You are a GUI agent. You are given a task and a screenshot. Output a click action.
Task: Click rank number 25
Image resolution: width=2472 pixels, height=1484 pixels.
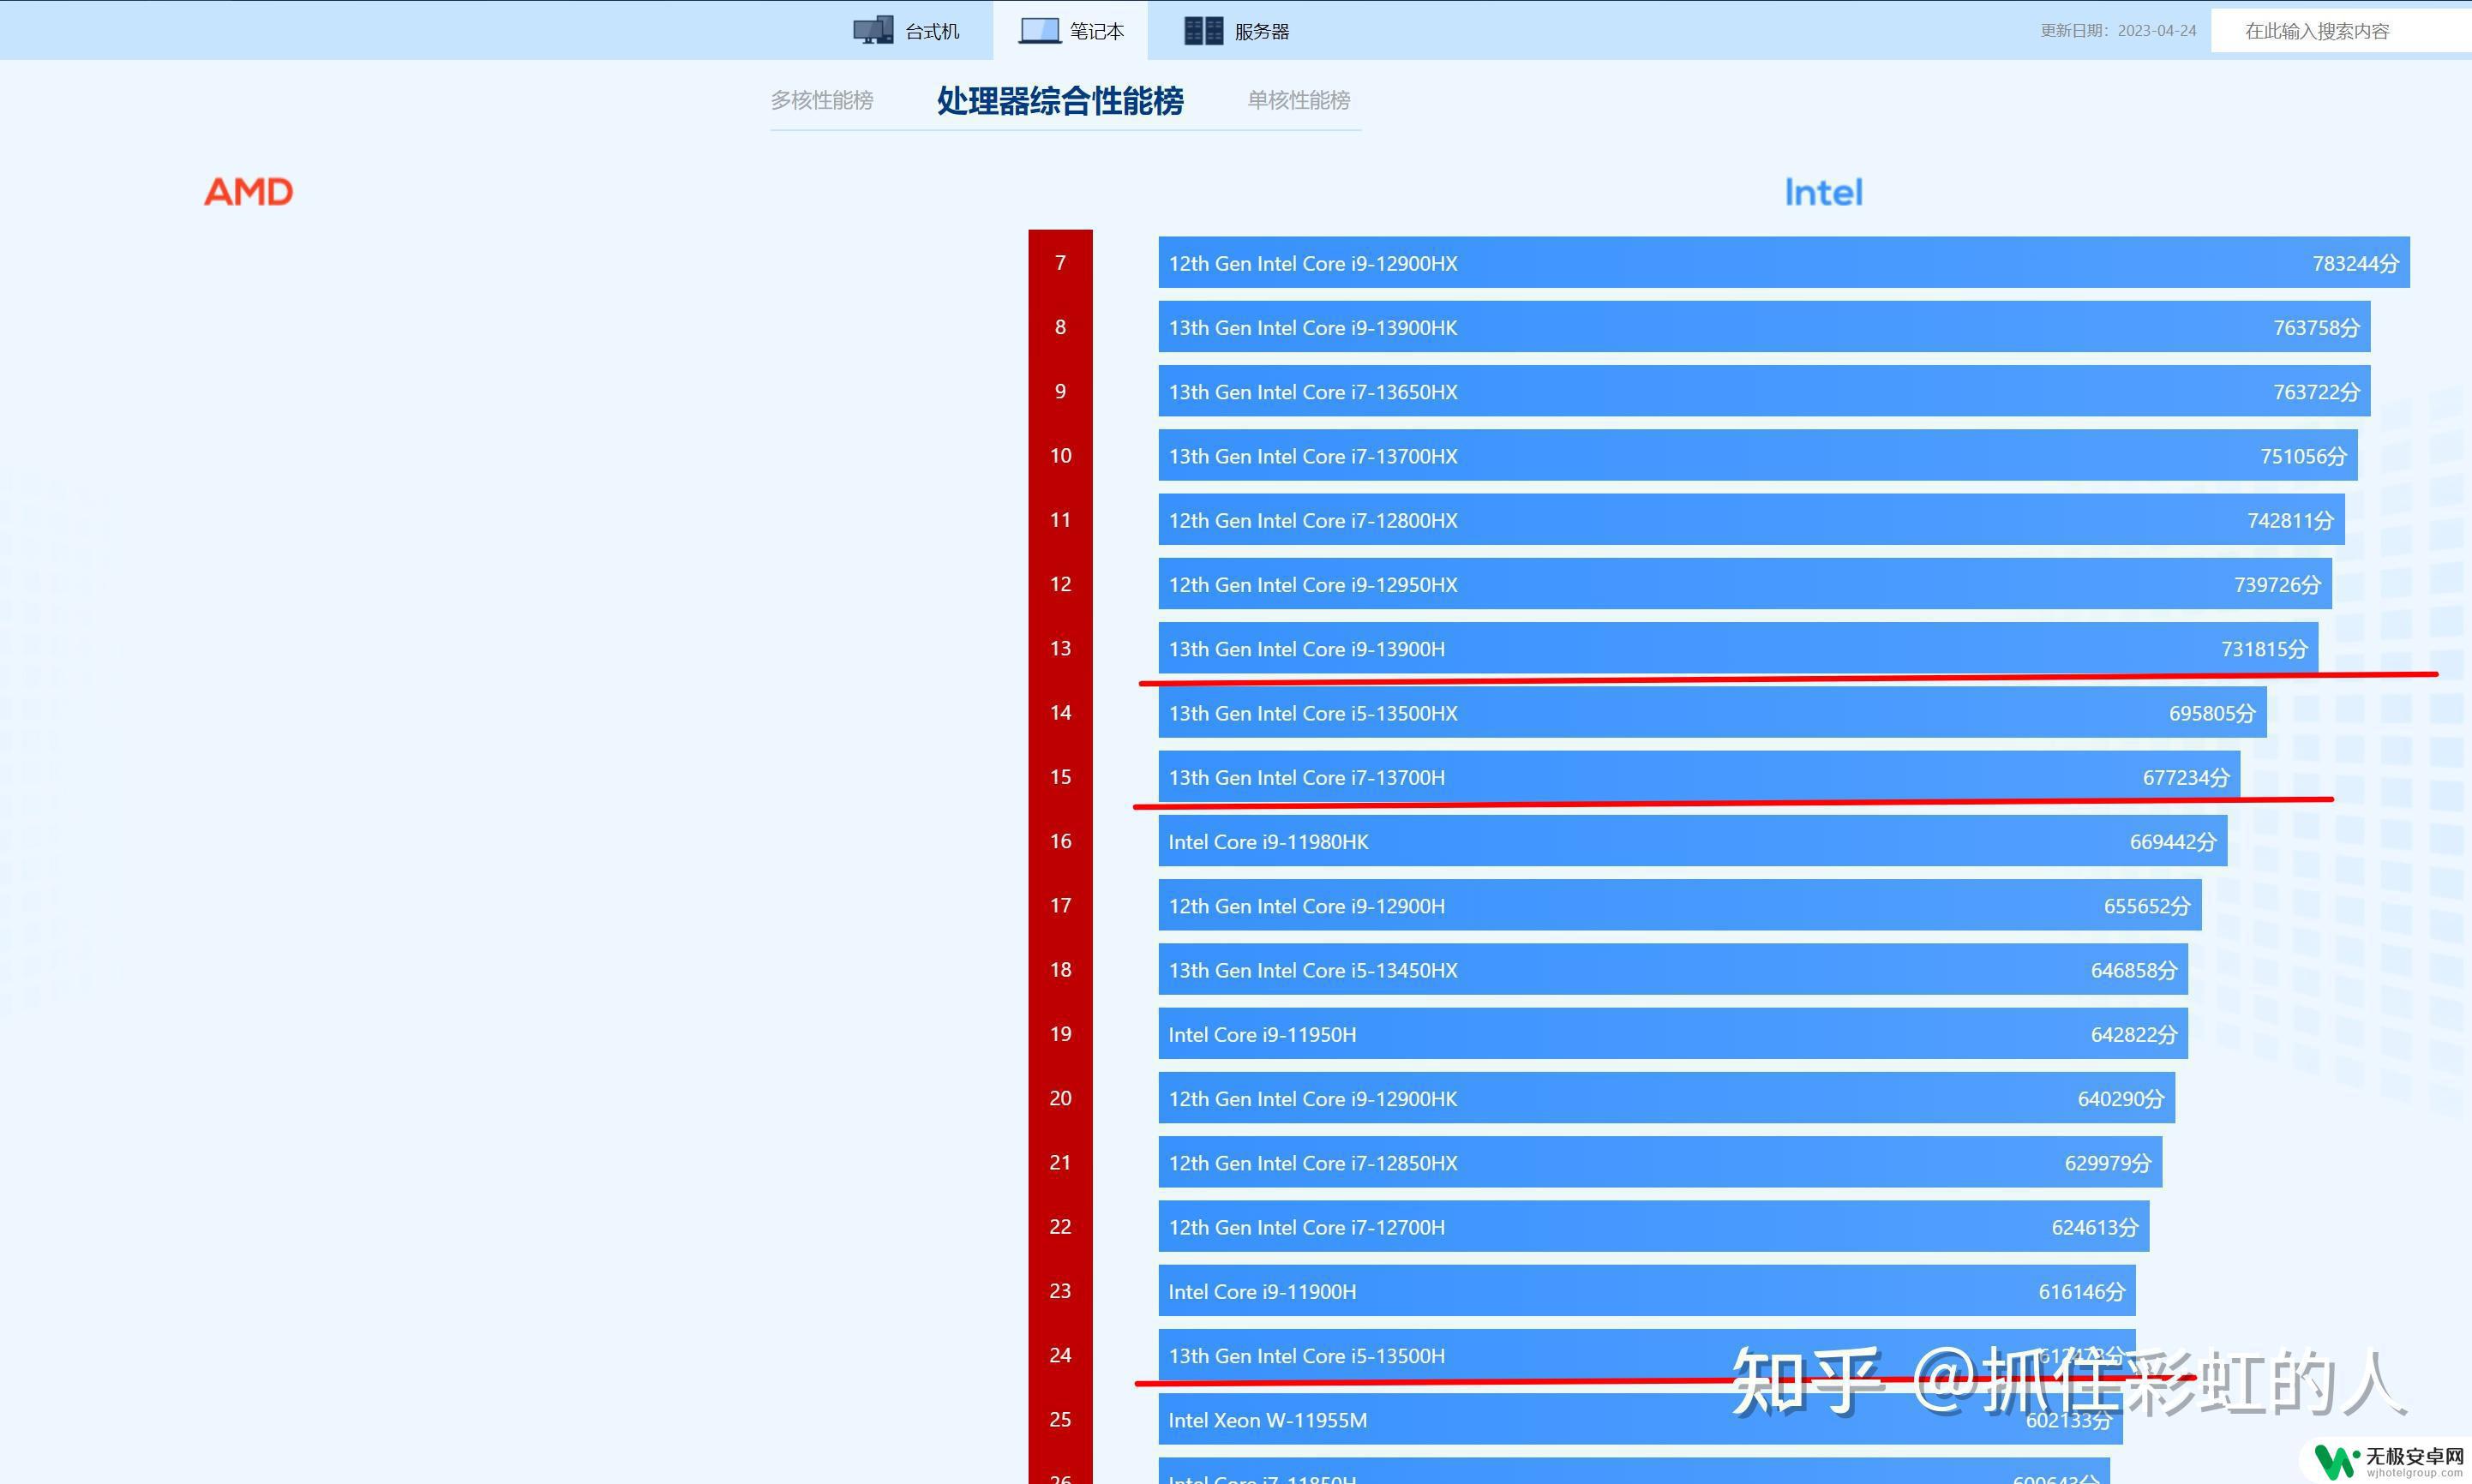[1060, 1419]
